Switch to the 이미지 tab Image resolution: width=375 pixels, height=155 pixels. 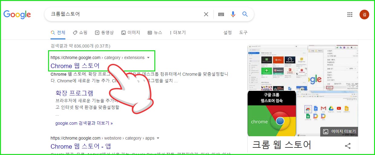(x=131, y=32)
